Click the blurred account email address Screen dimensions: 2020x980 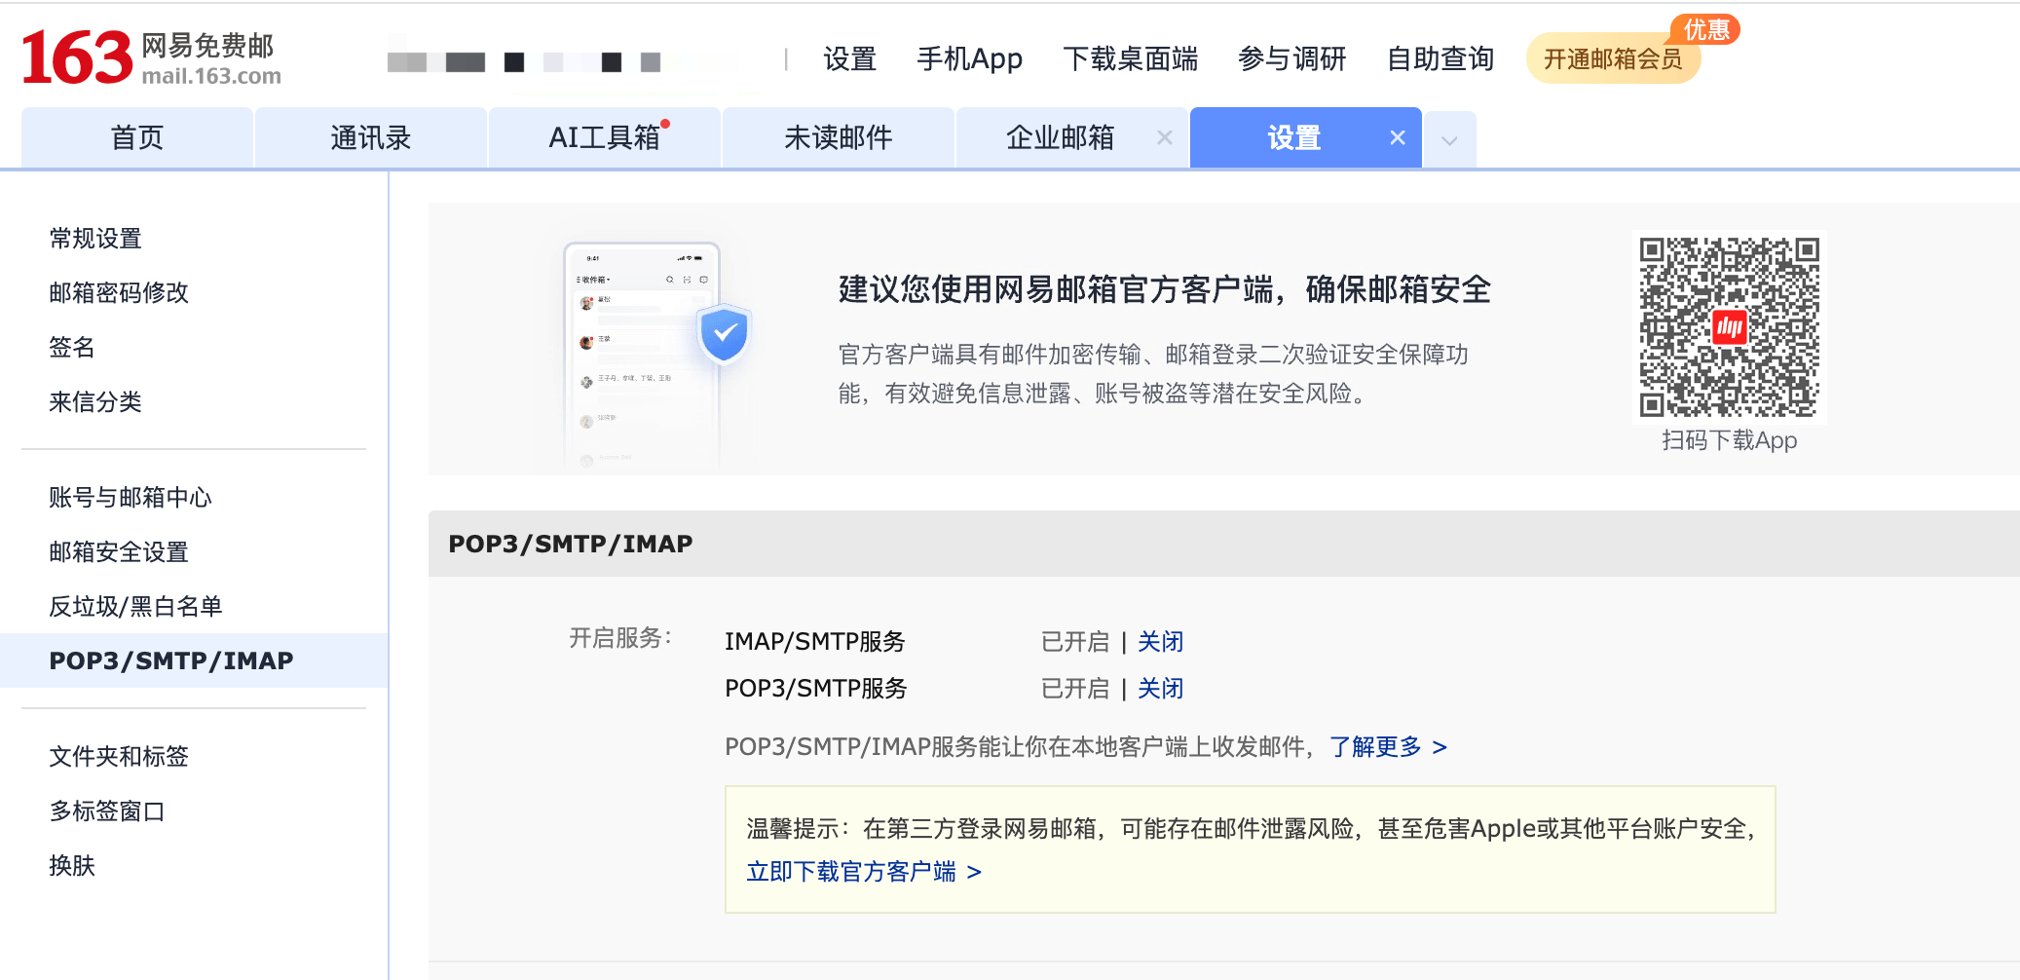click(562, 61)
